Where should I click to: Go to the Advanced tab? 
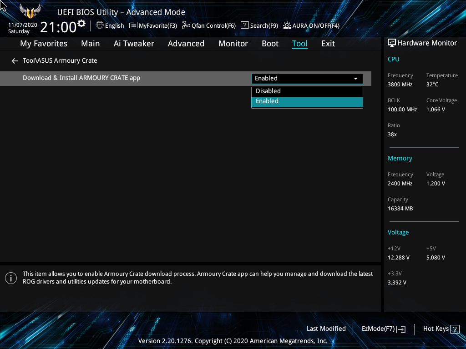click(186, 44)
